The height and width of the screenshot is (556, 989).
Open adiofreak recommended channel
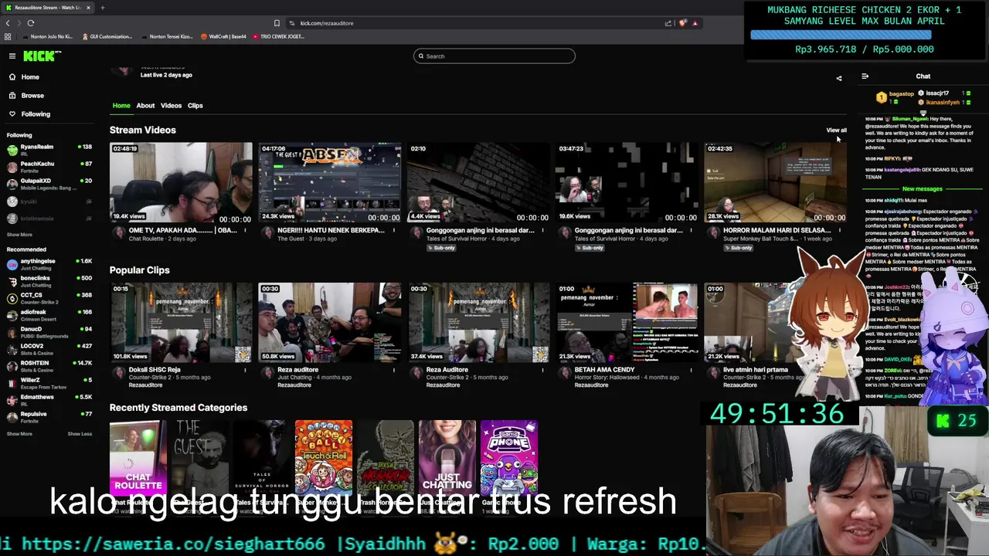tap(49, 315)
